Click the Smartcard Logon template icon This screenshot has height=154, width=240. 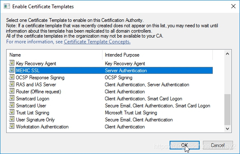(12, 98)
